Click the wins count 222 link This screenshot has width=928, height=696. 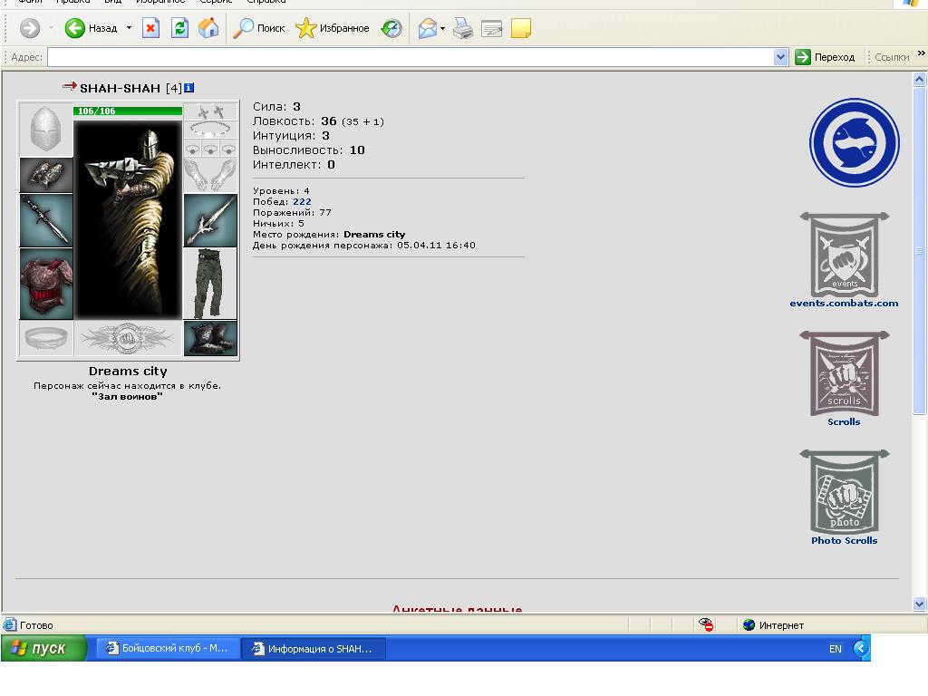[302, 202]
